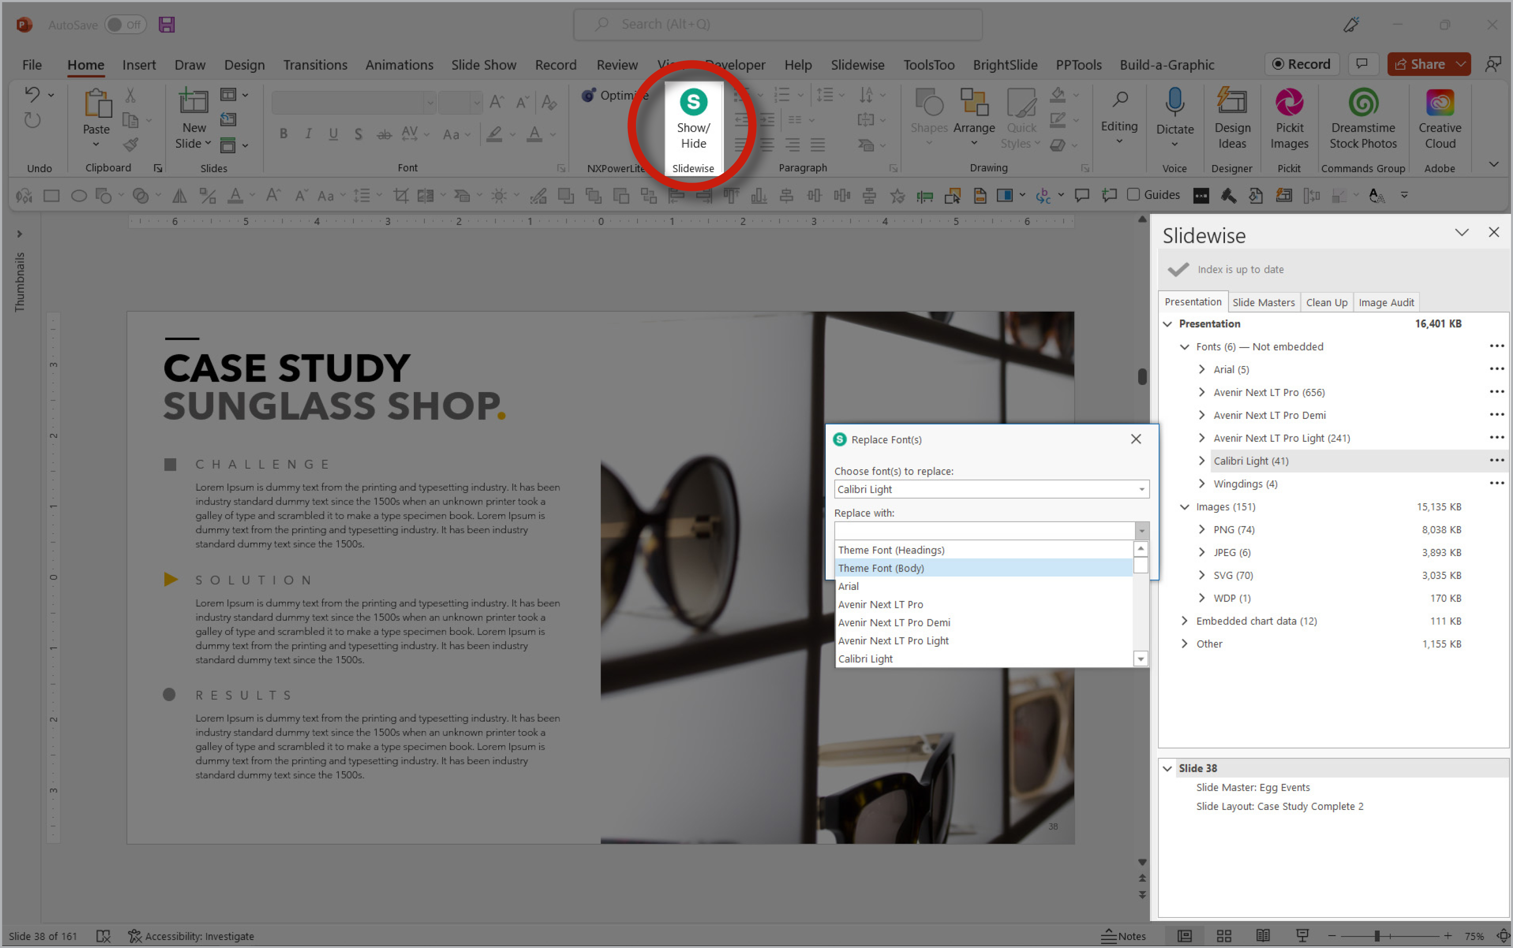Open the Design Ideas designer button
The image size is (1513, 948).
(x=1232, y=119)
